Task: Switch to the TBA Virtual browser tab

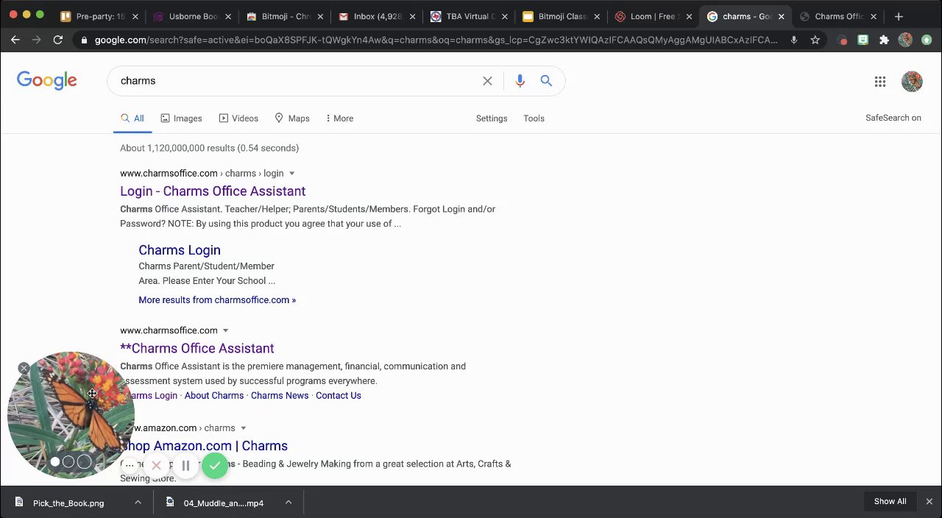Action: [x=470, y=16]
